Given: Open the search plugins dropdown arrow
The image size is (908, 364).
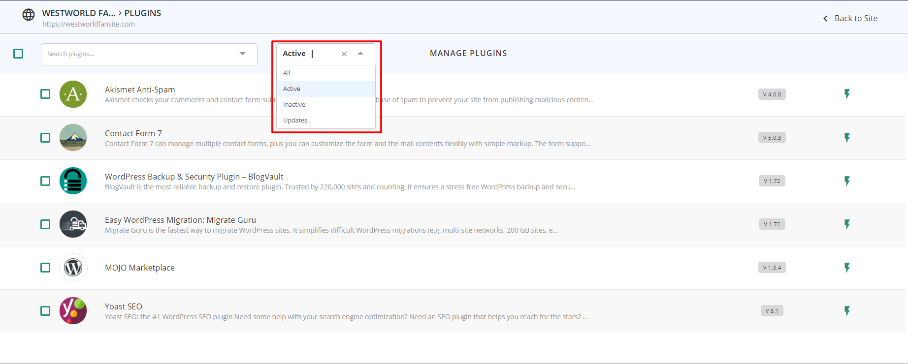Looking at the screenshot, I should 242,54.
